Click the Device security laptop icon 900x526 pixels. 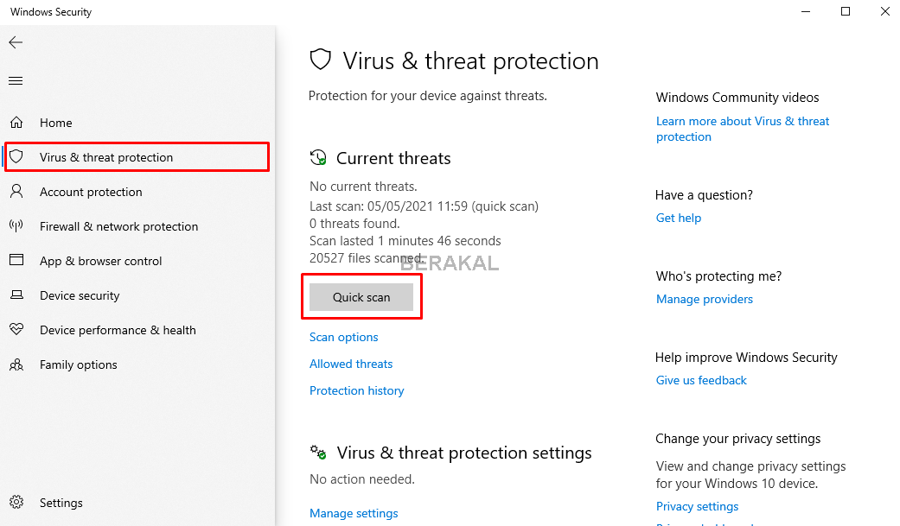[16, 295]
